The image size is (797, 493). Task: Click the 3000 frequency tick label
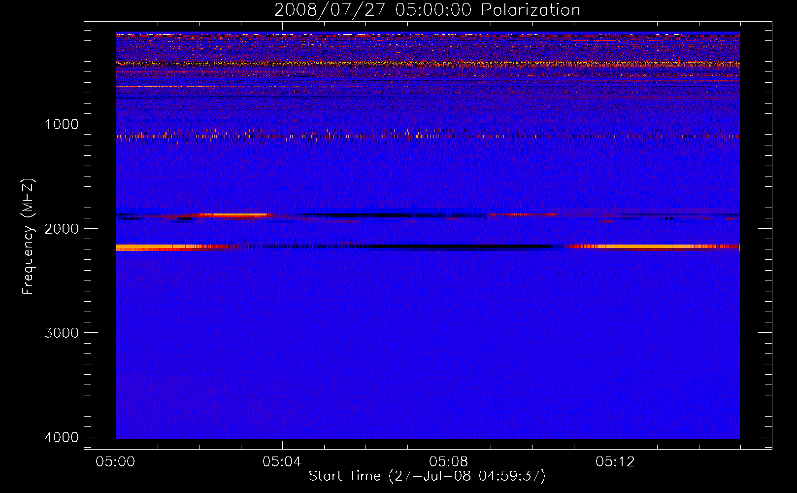62,333
